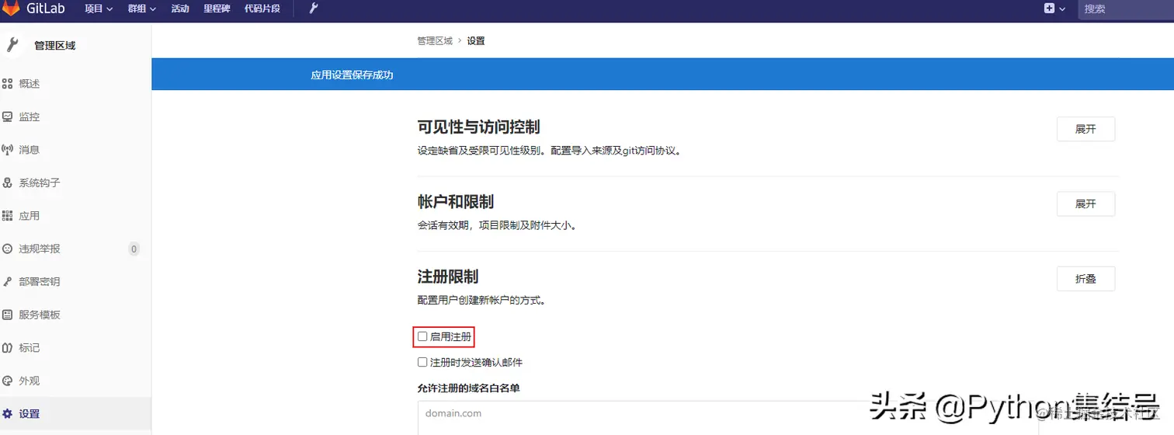This screenshot has height=435, width=1174.
Task: Click the 管理区域 breadcrumb link
Action: point(435,40)
